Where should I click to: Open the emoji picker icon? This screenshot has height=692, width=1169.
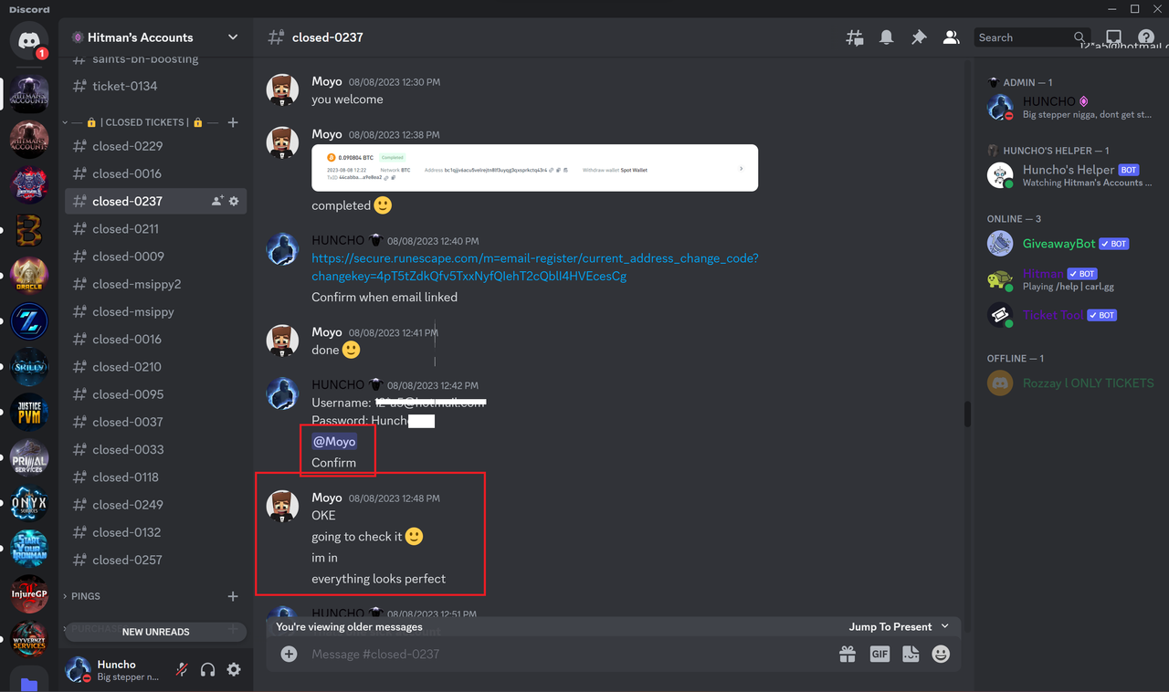click(x=941, y=654)
